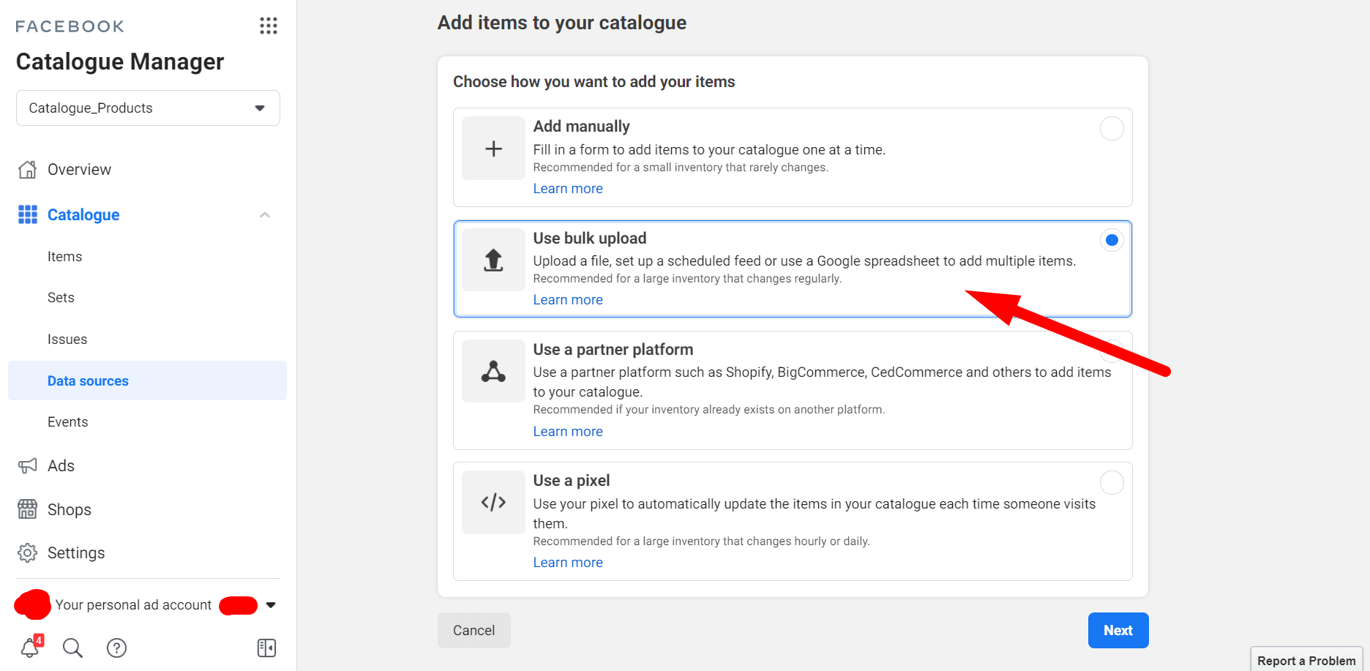Select the Add manually radio button

click(1112, 128)
